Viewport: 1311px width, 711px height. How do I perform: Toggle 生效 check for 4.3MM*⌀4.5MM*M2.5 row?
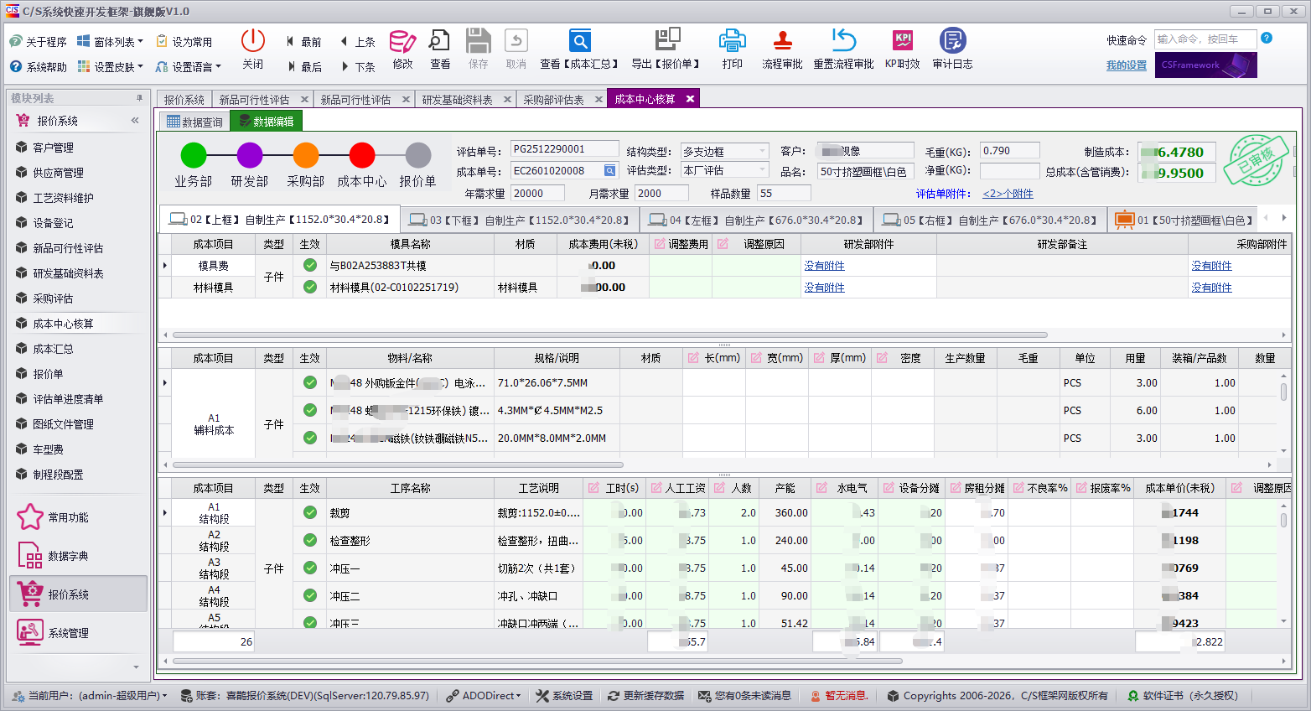pos(310,410)
